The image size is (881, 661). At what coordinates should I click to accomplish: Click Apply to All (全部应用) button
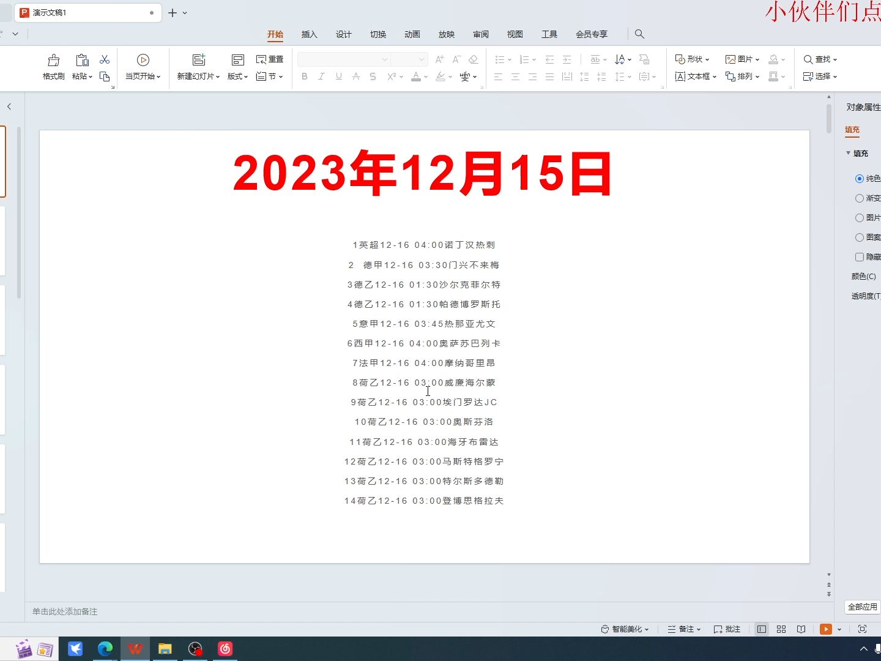pos(863,607)
